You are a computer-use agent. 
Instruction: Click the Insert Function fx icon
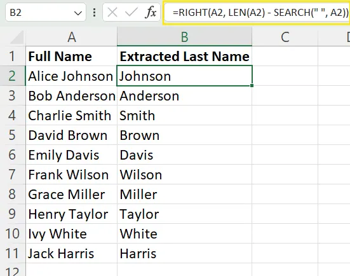click(151, 12)
